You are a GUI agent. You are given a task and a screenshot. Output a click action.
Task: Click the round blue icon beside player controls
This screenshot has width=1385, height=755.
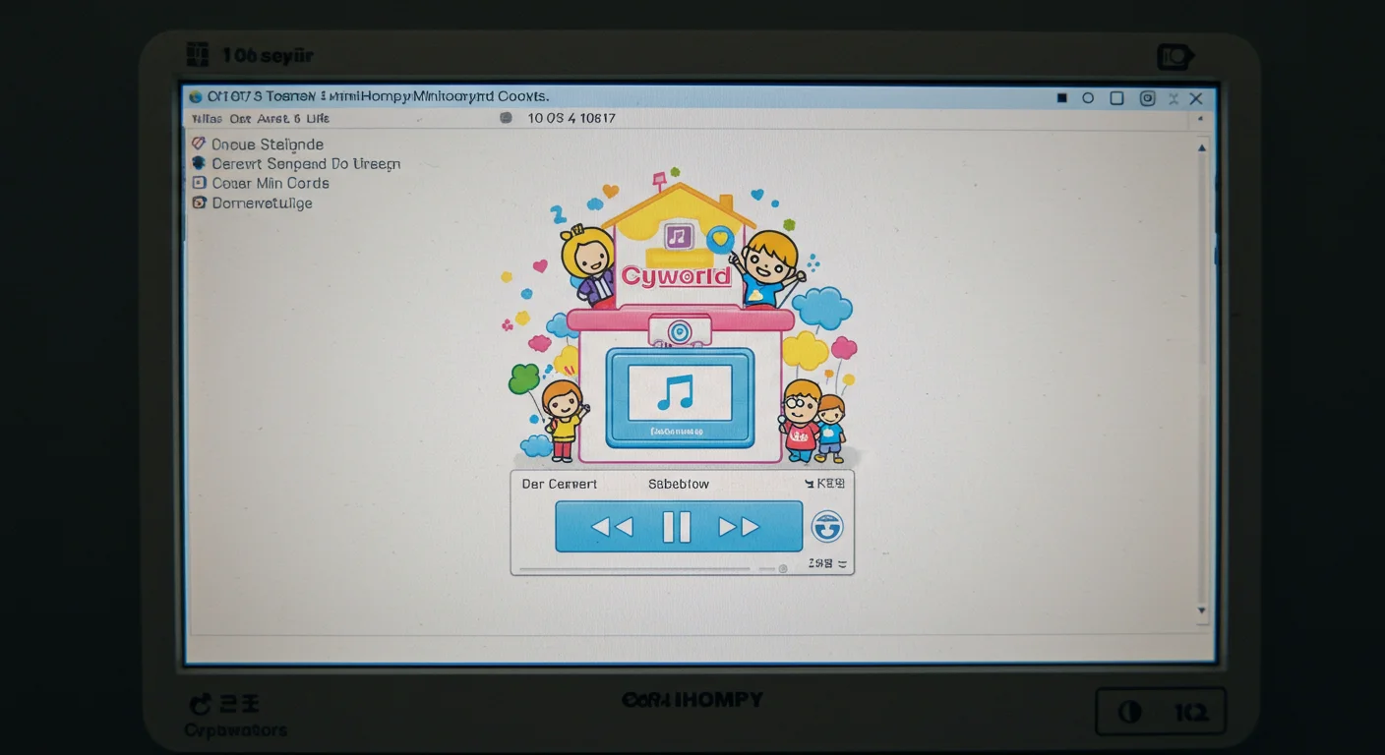pos(826,527)
